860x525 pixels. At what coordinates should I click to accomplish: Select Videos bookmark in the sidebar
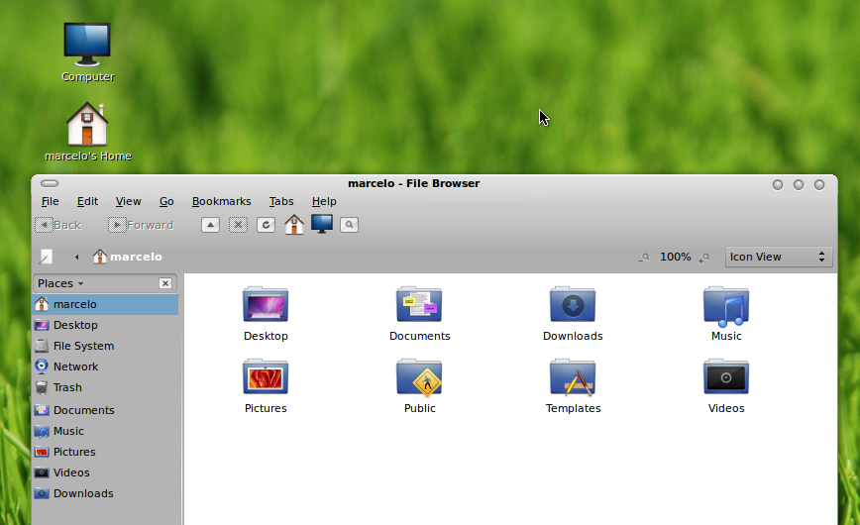click(105, 472)
